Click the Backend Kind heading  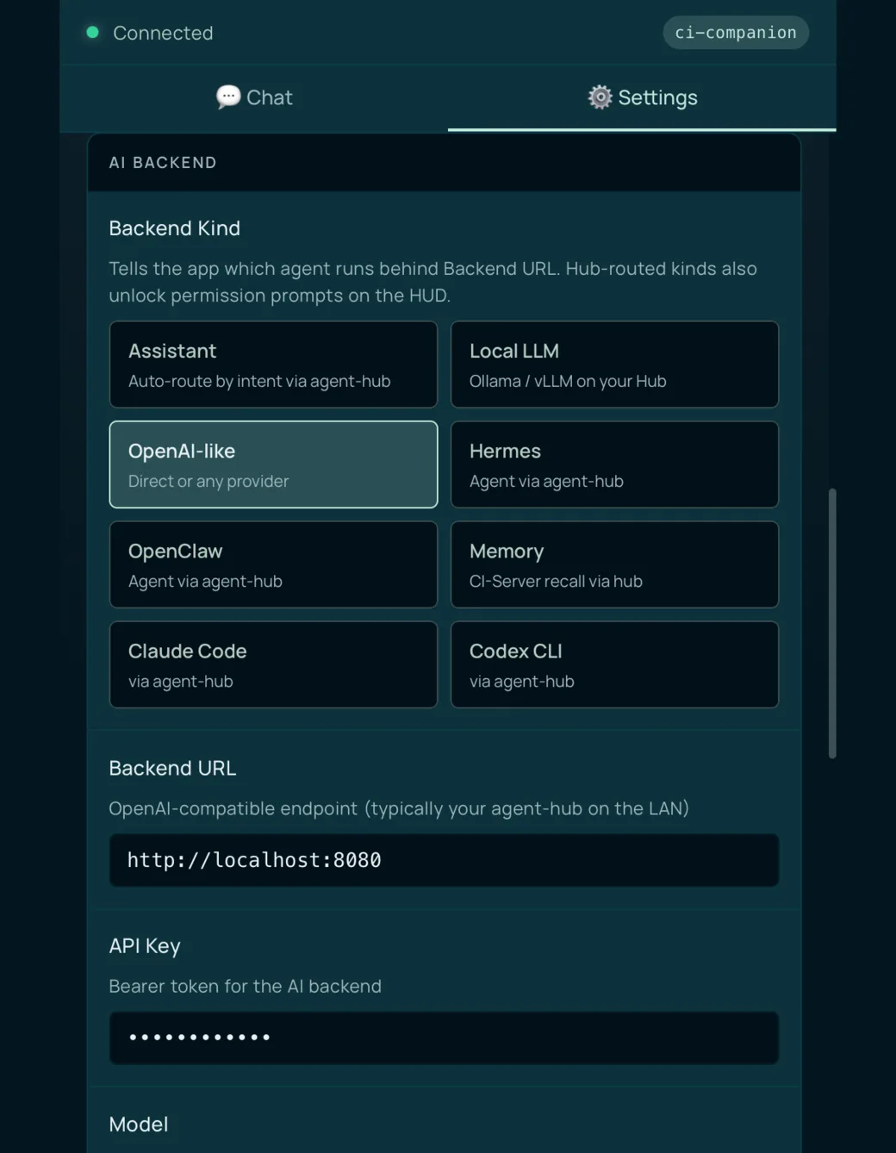175,228
